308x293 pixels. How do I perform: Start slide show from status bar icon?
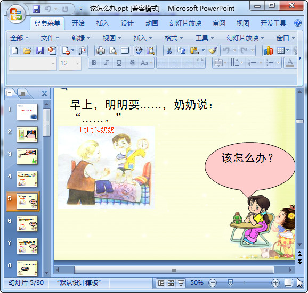click(x=181, y=283)
